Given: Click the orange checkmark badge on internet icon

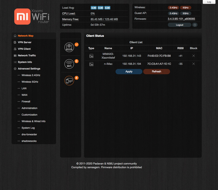Looking at the screenshot, I should point(77,44).
